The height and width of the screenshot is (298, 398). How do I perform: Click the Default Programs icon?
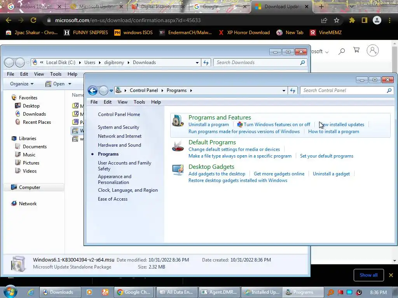coord(178,146)
